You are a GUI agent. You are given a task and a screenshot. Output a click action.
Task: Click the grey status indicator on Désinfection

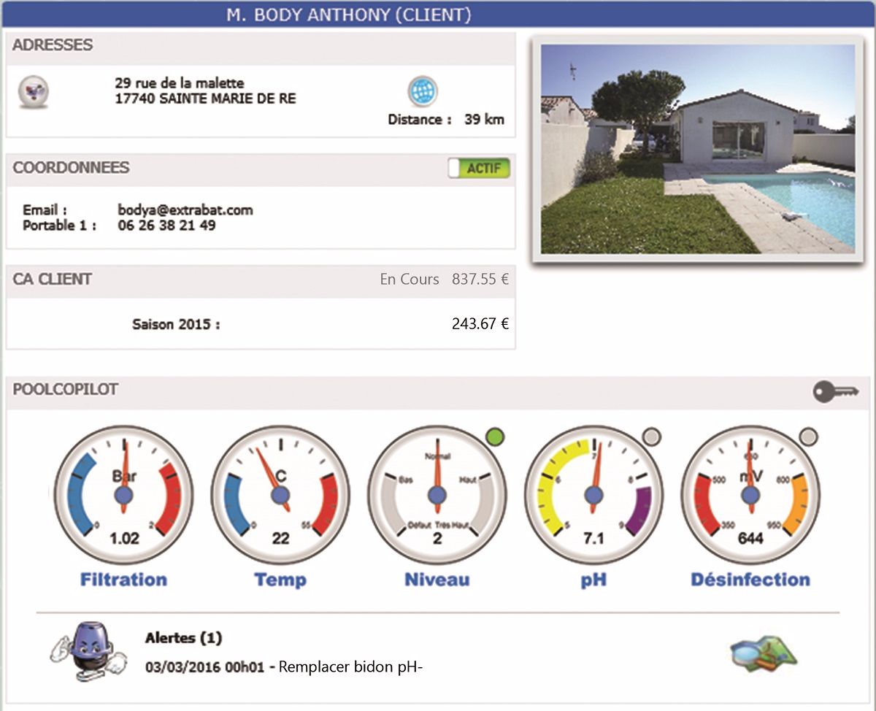tap(808, 437)
